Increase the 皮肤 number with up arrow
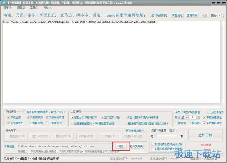Viewport: 227px width, 163px height. tap(223, 14)
